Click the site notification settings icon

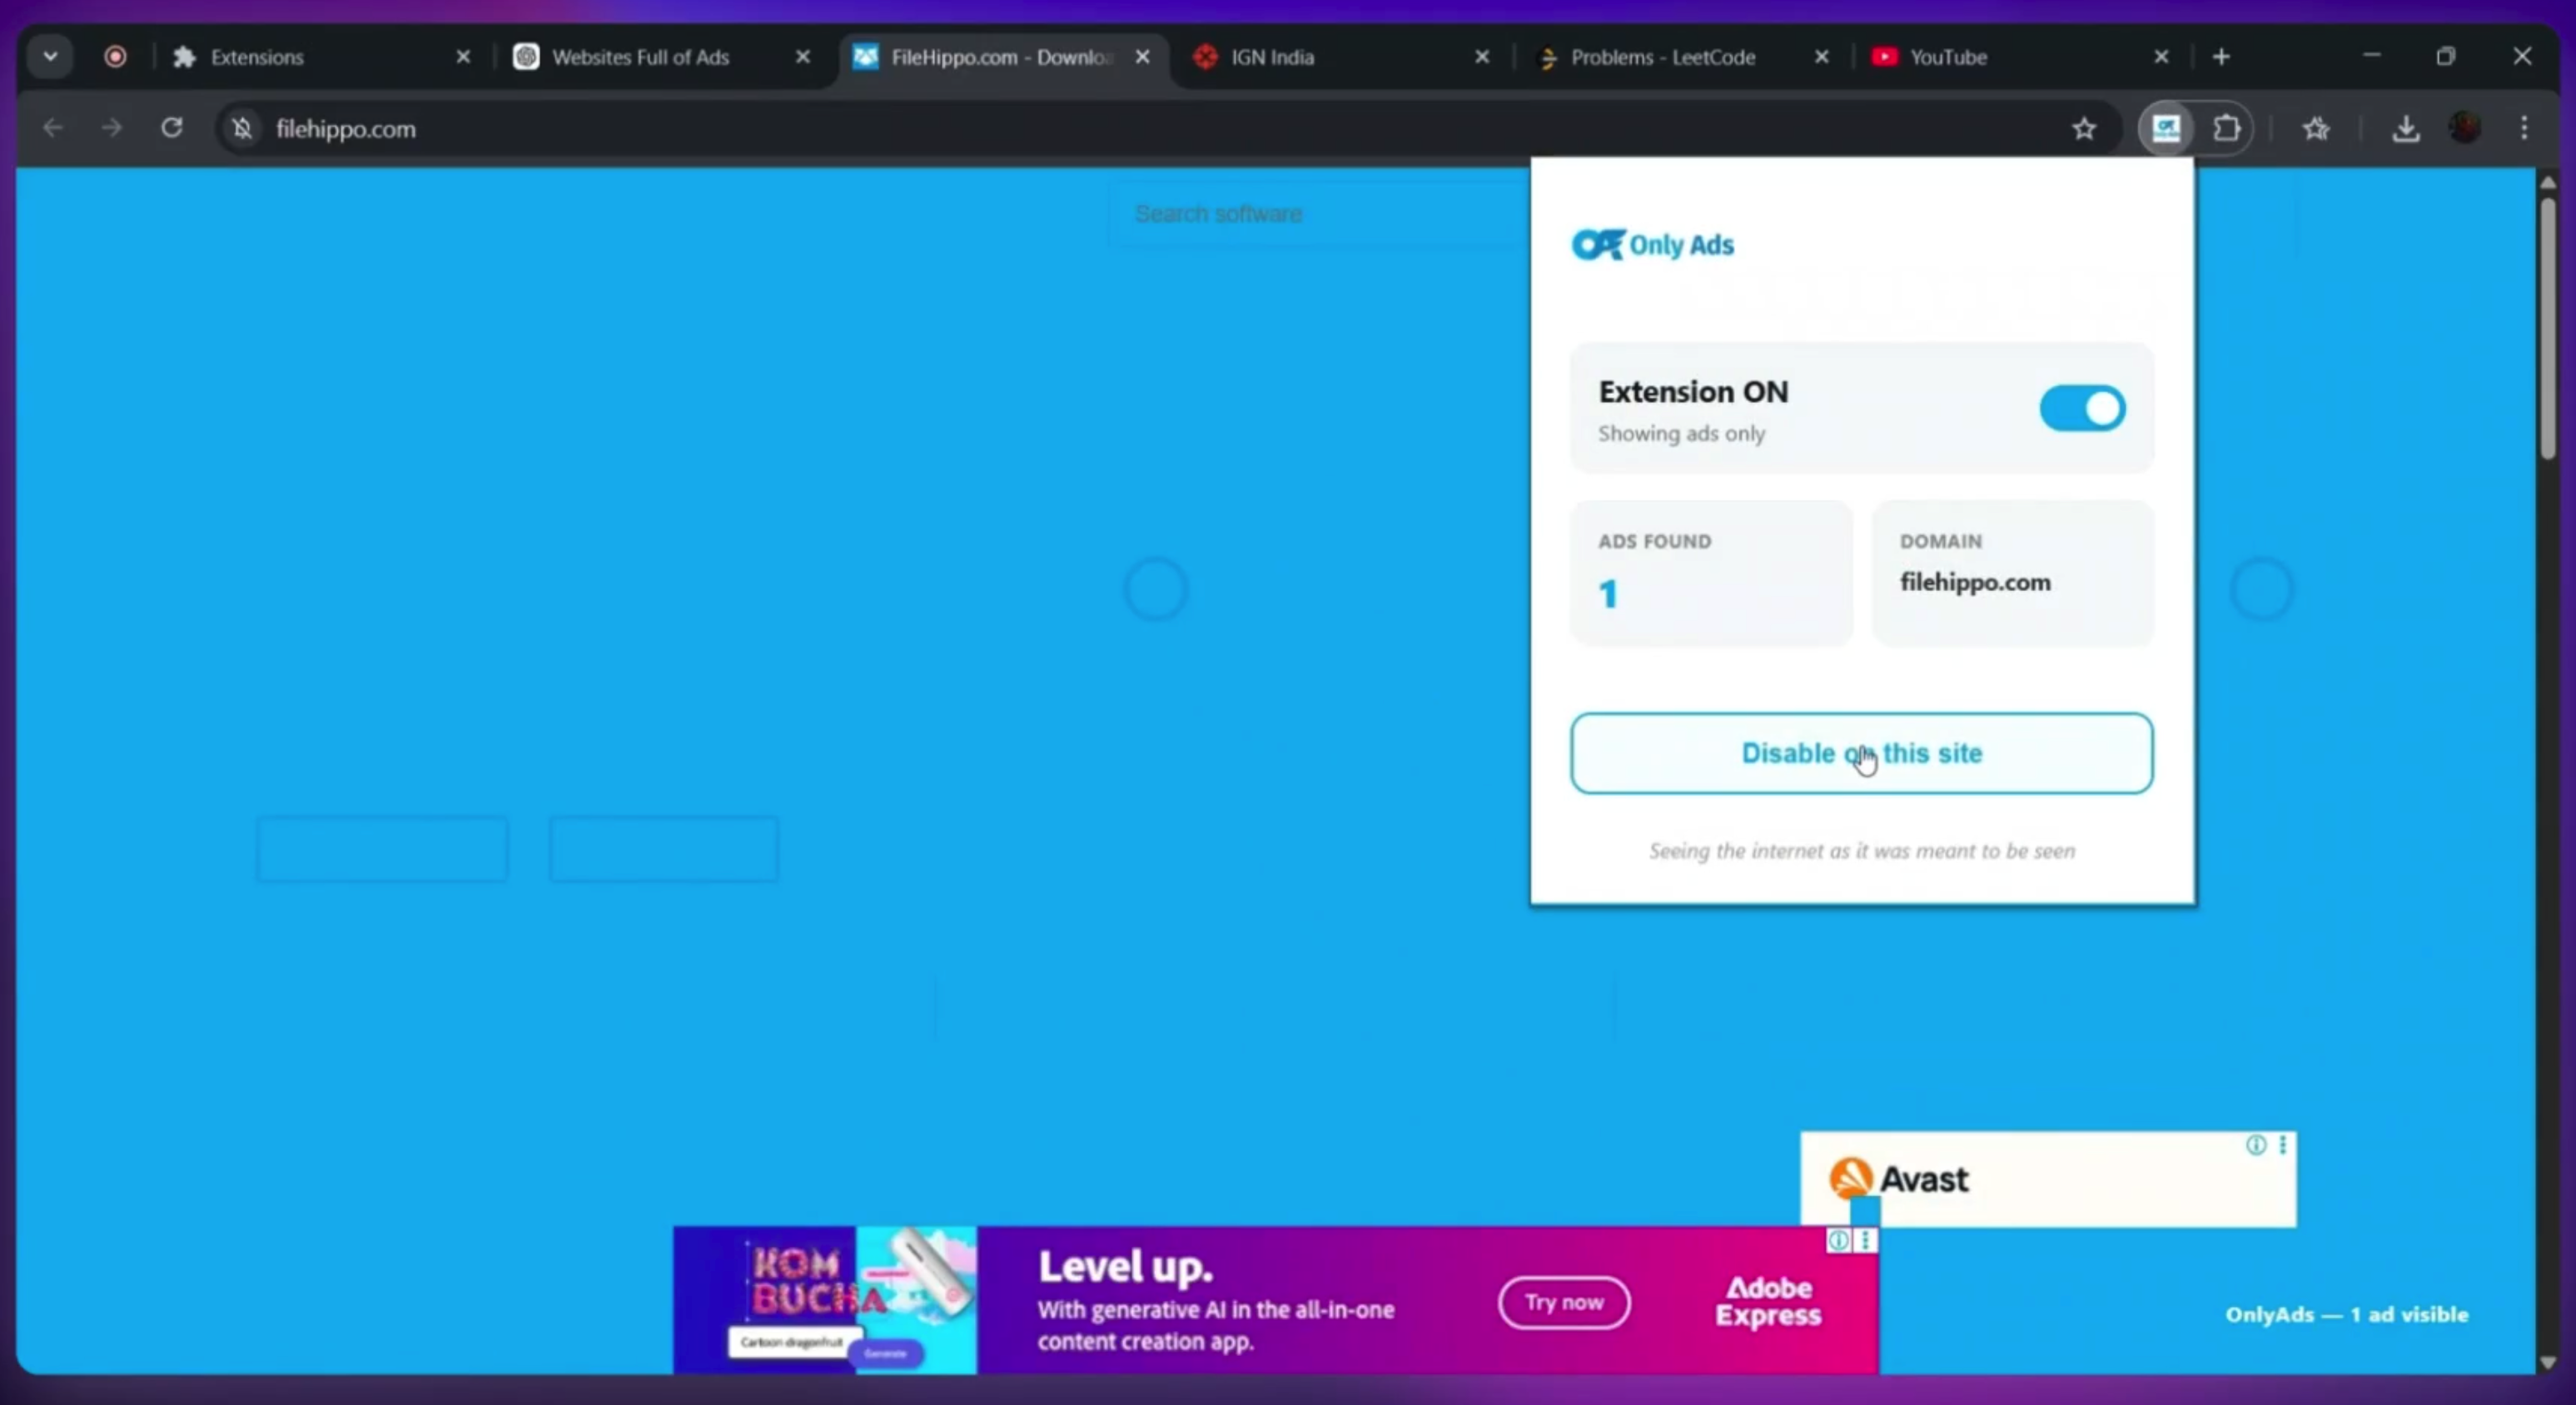[242, 128]
